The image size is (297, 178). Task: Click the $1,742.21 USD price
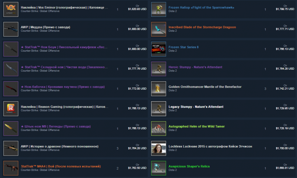[285, 89]
